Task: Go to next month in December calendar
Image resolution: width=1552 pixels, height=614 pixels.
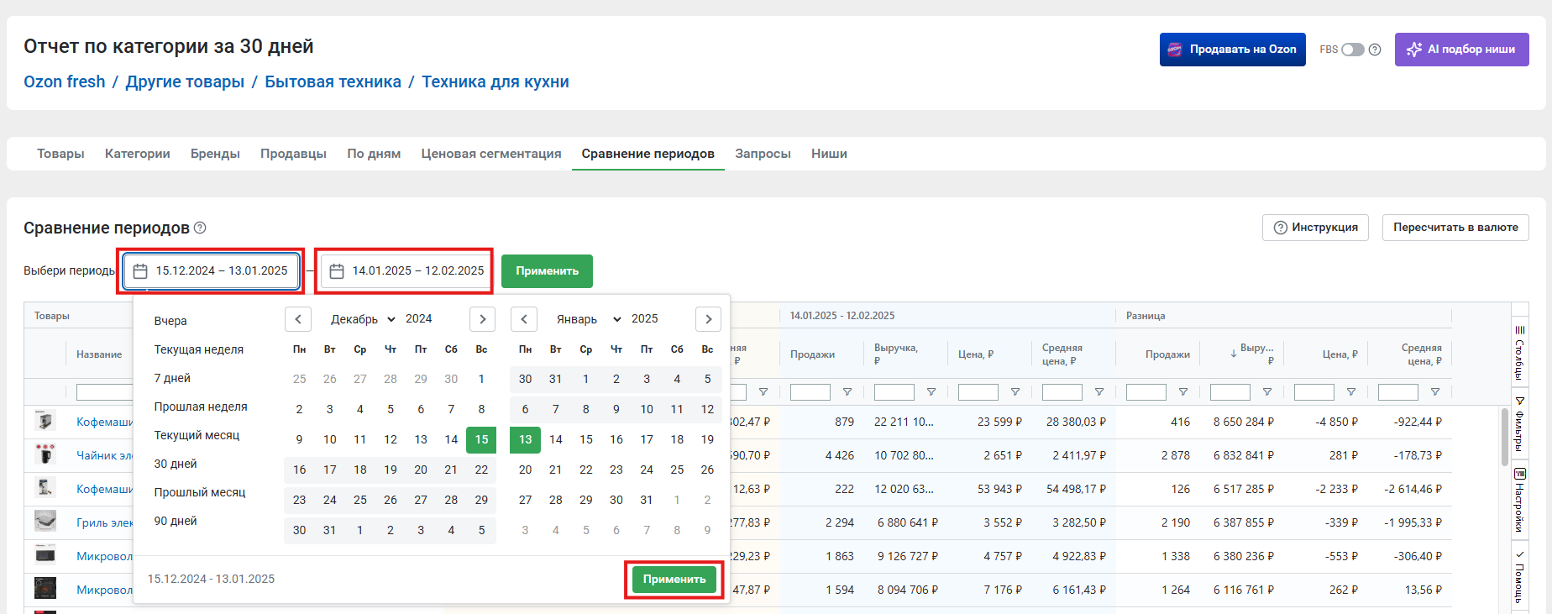Action: [x=482, y=319]
